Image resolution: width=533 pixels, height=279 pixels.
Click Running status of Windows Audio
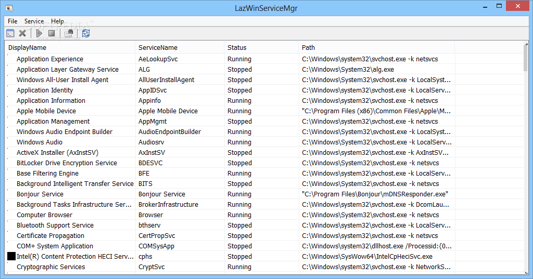[x=239, y=142]
